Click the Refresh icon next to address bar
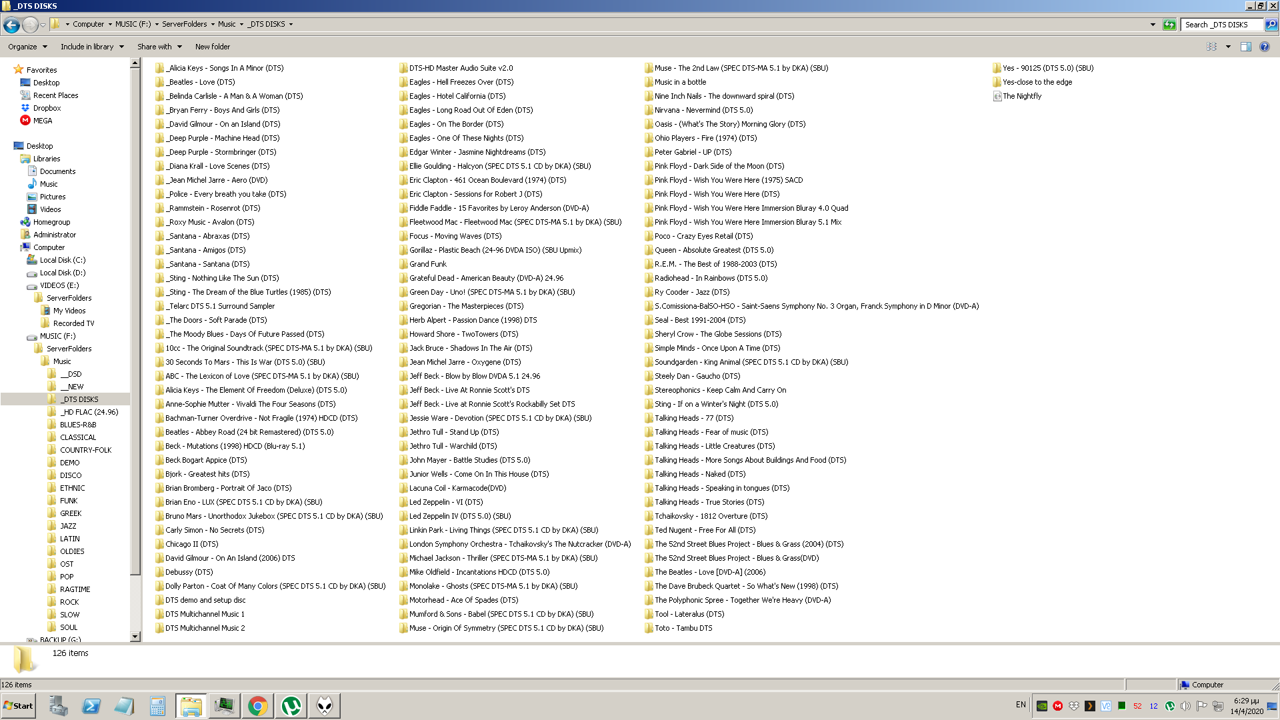Image resolution: width=1280 pixels, height=720 pixels. coord(1169,25)
